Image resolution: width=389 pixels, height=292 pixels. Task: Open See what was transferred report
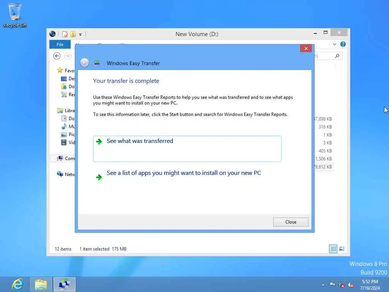click(x=187, y=149)
